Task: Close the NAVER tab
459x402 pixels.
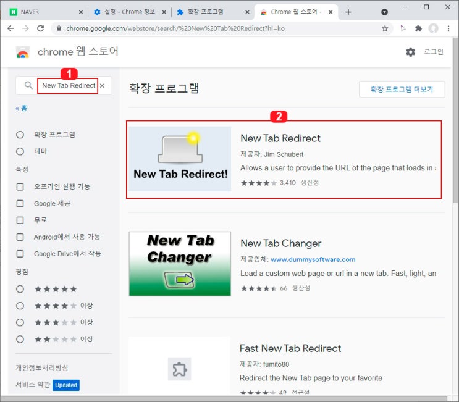Action: [x=81, y=12]
